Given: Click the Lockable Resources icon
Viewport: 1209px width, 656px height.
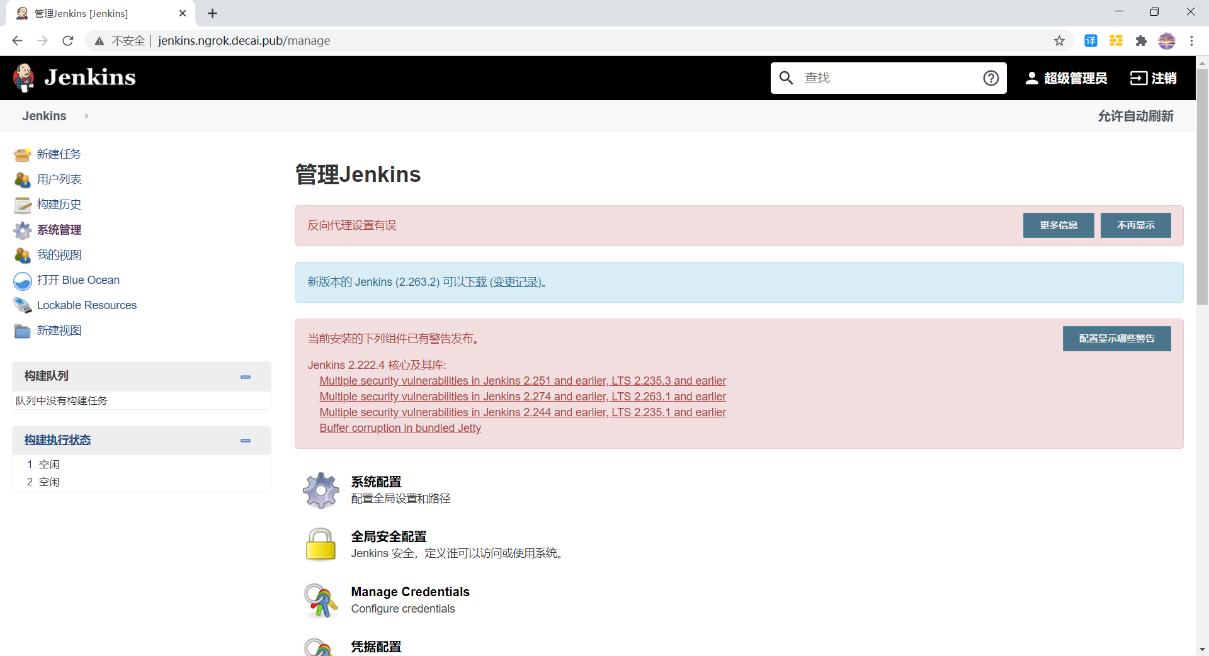Looking at the screenshot, I should [x=23, y=305].
